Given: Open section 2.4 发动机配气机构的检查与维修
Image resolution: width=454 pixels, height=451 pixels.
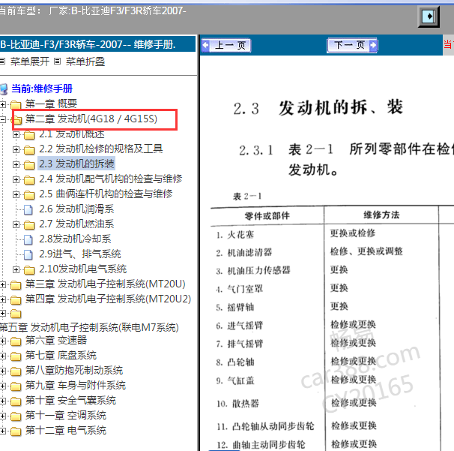Looking at the screenshot, I should tap(111, 179).
